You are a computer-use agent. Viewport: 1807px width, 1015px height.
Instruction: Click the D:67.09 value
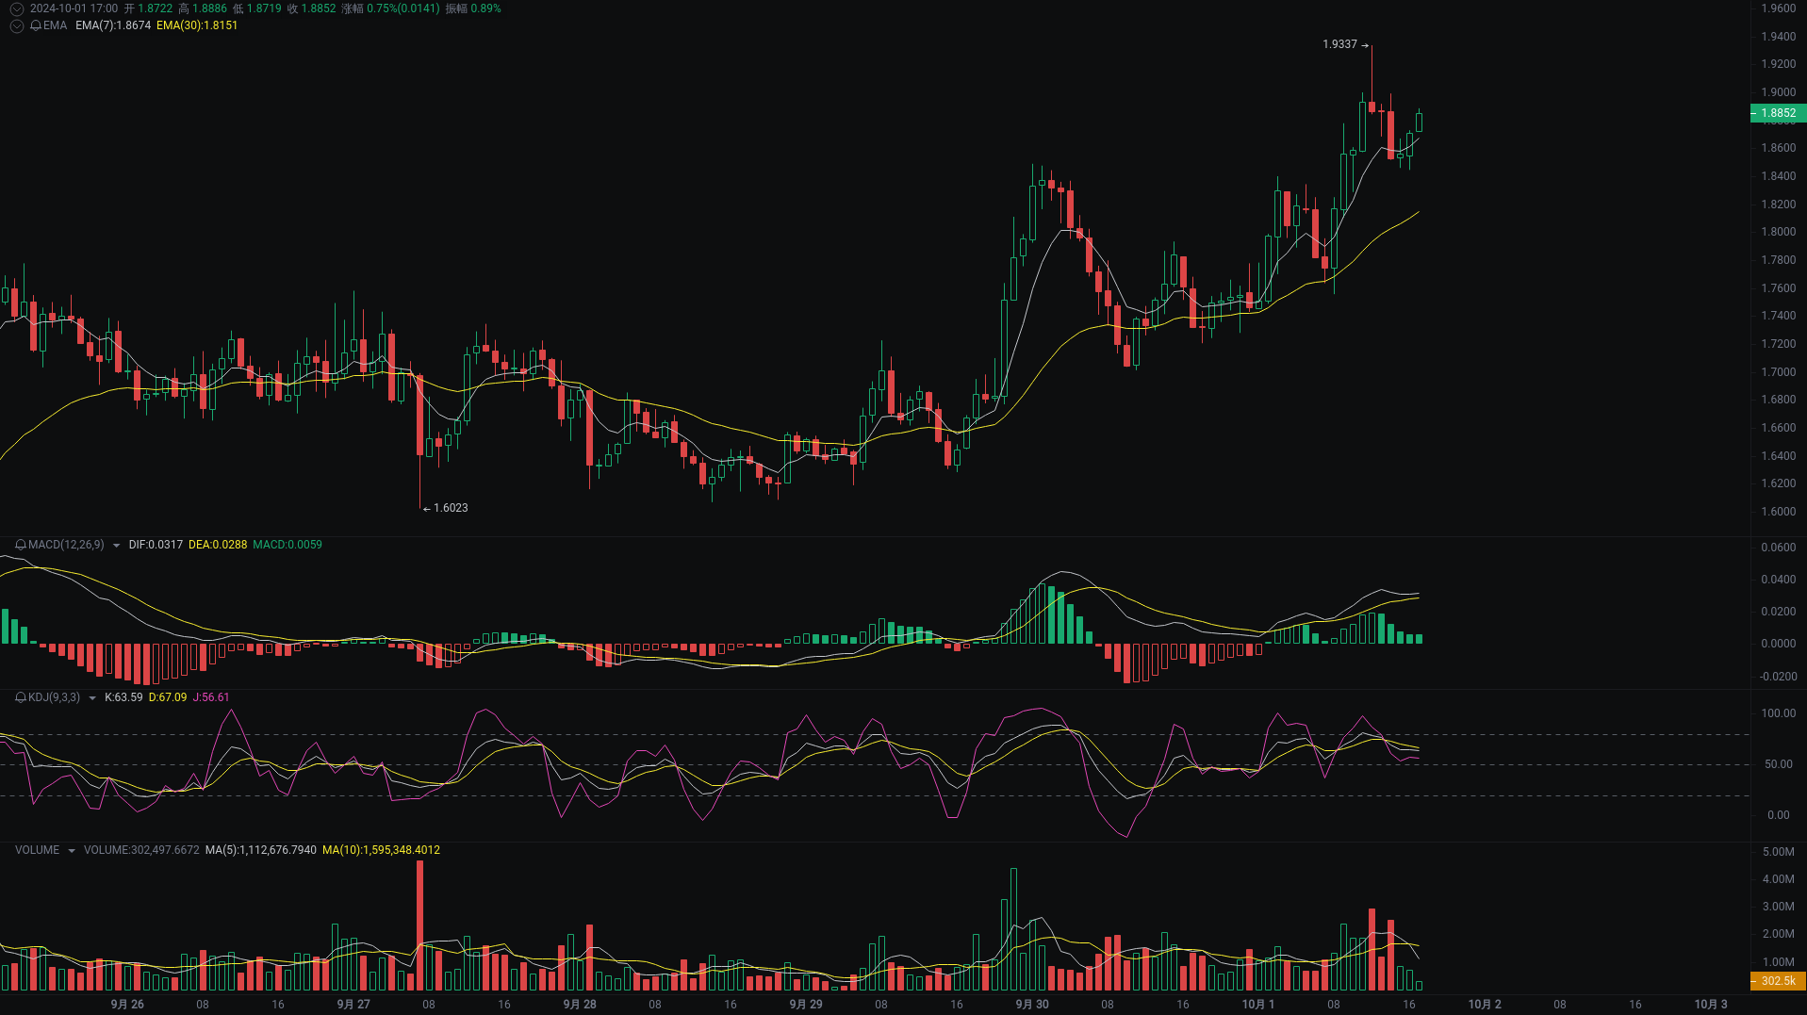click(x=168, y=697)
